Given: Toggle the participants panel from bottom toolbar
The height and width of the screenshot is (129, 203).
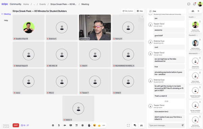Looking at the screenshot, I should [141, 125].
